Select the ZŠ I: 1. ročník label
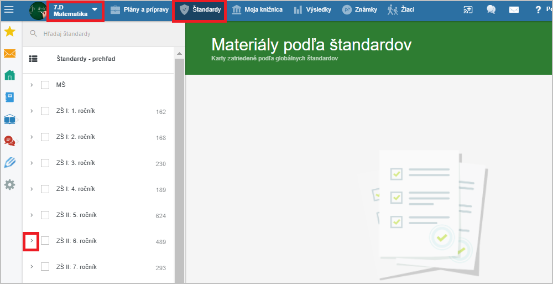 coord(75,111)
